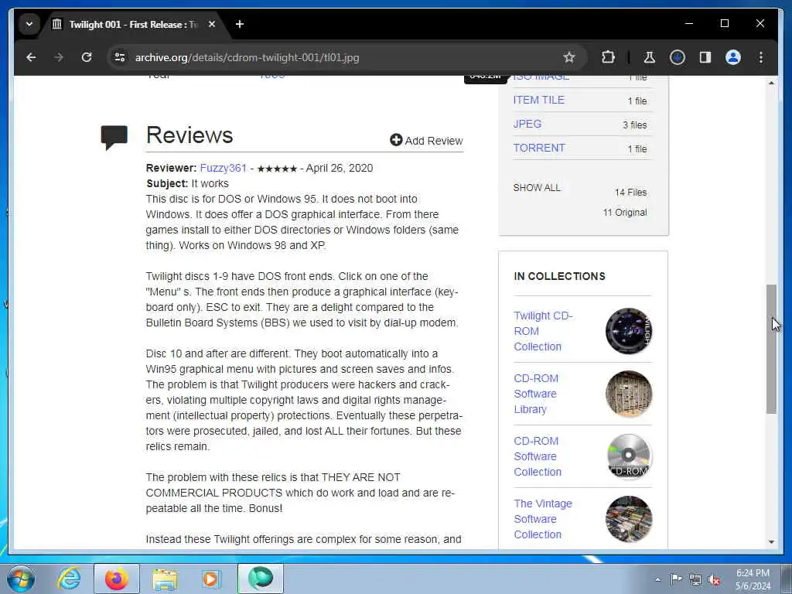Click the five-star rating in the review
This screenshot has width=792, height=594.
pos(277,169)
